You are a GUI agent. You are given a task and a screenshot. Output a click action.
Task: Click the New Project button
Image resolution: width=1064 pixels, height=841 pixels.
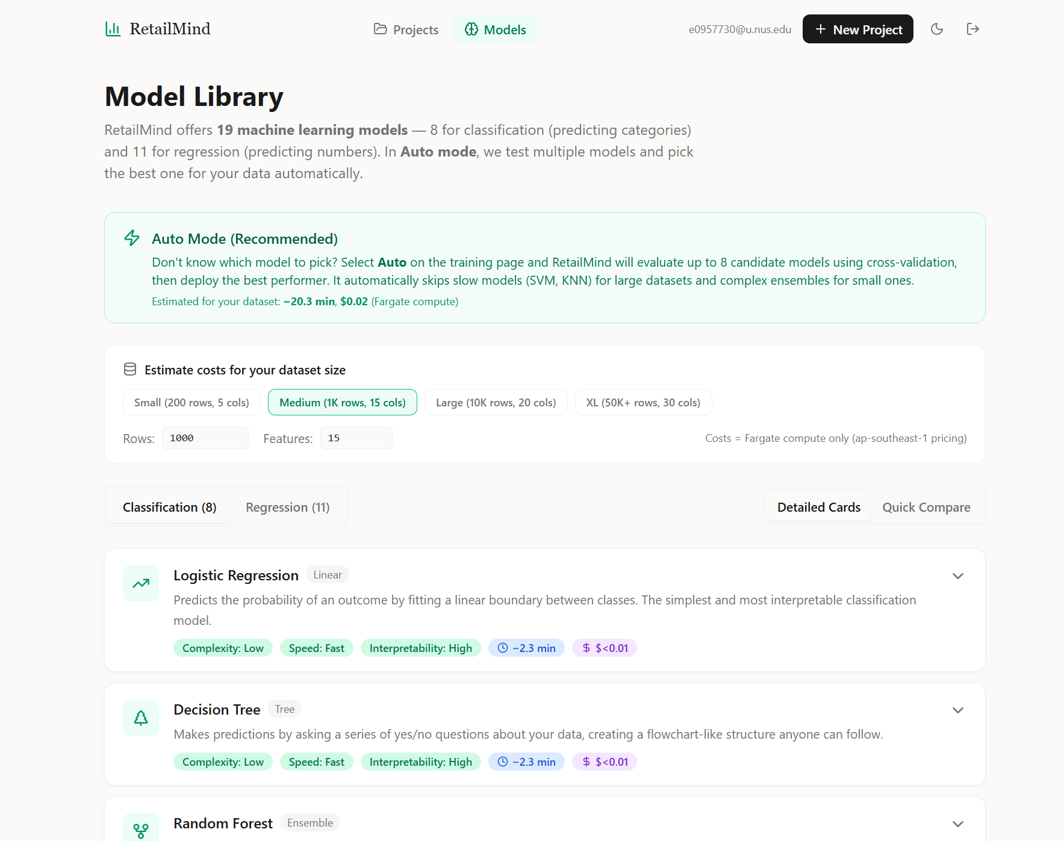click(x=857, y=29)
